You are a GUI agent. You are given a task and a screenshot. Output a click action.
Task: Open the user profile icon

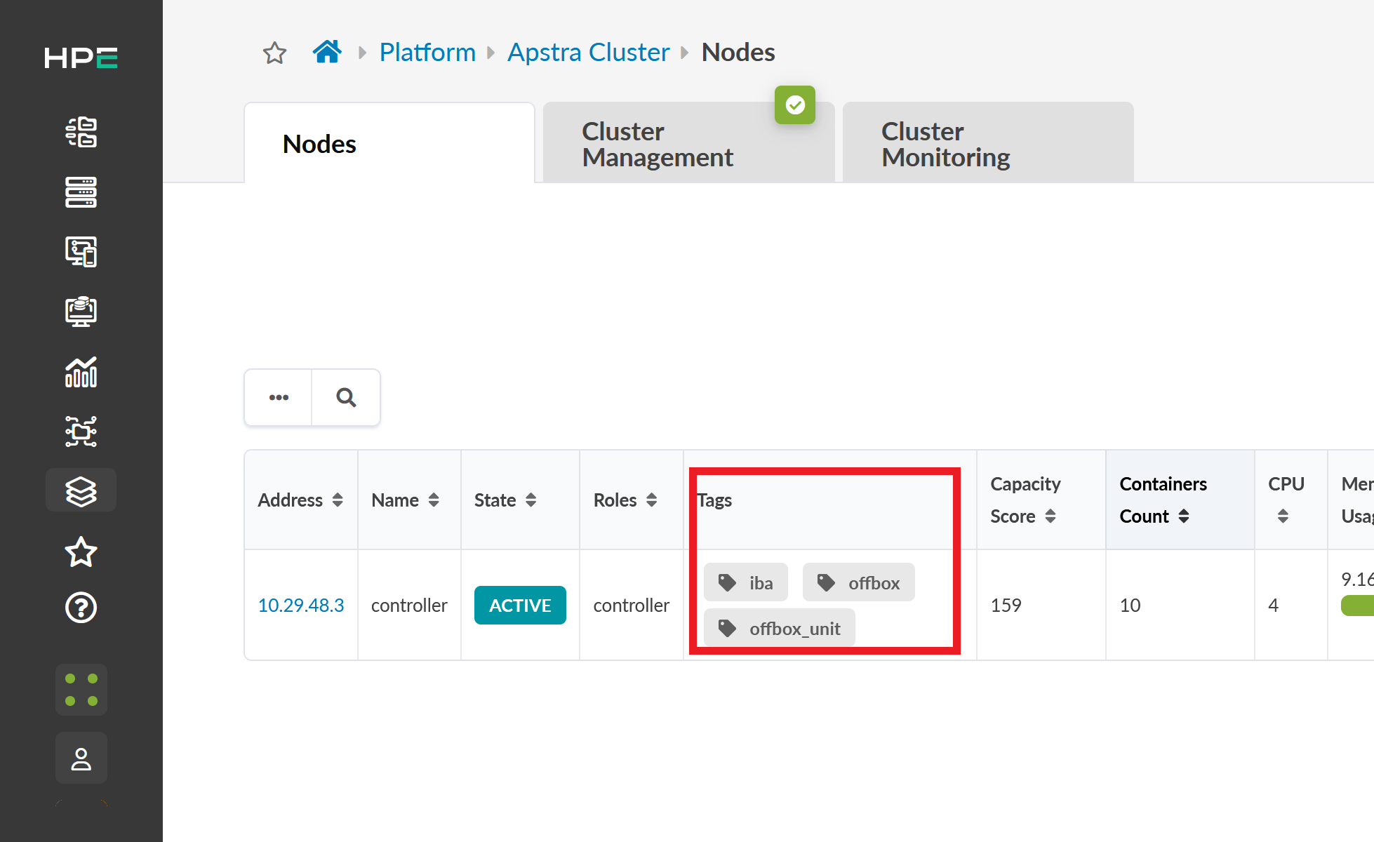tap(81, 759)
